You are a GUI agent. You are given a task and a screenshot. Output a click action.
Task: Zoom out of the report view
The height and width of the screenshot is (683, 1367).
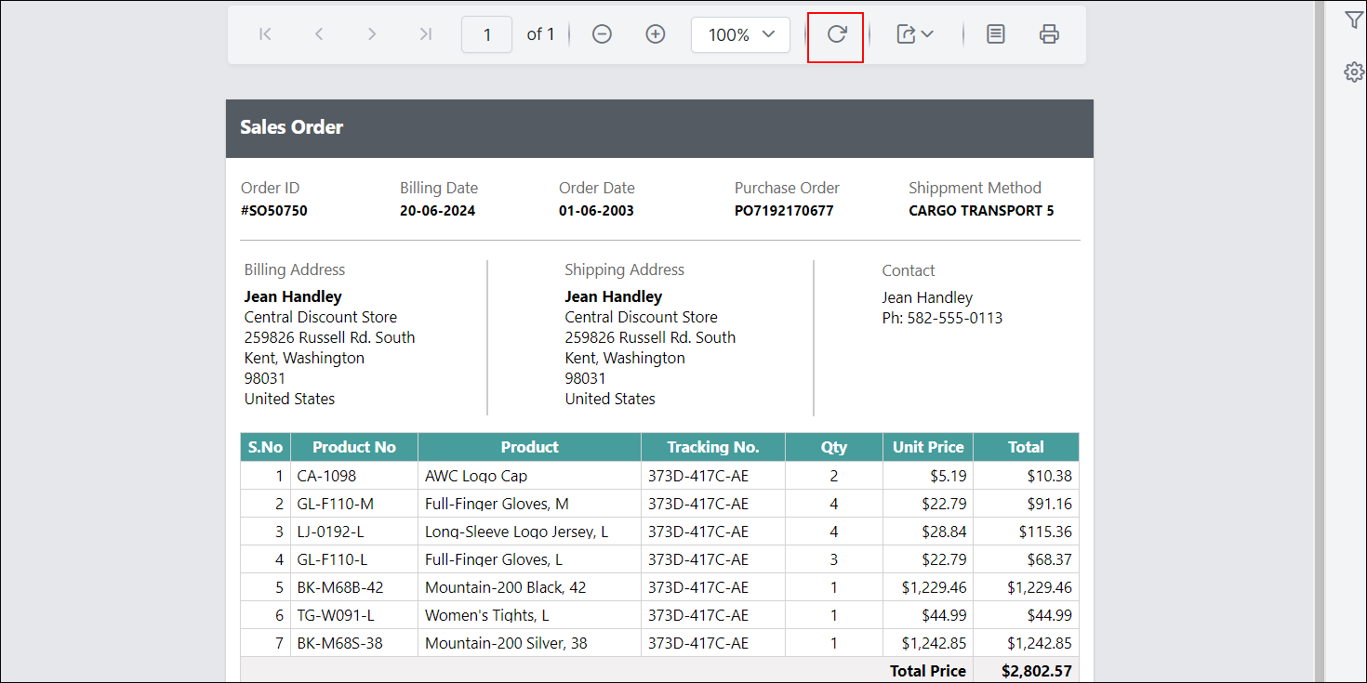601,33
